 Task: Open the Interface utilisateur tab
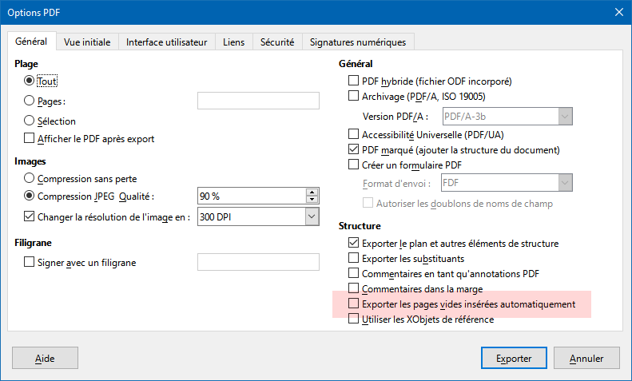pyautogui.click(x=166, y=42)
